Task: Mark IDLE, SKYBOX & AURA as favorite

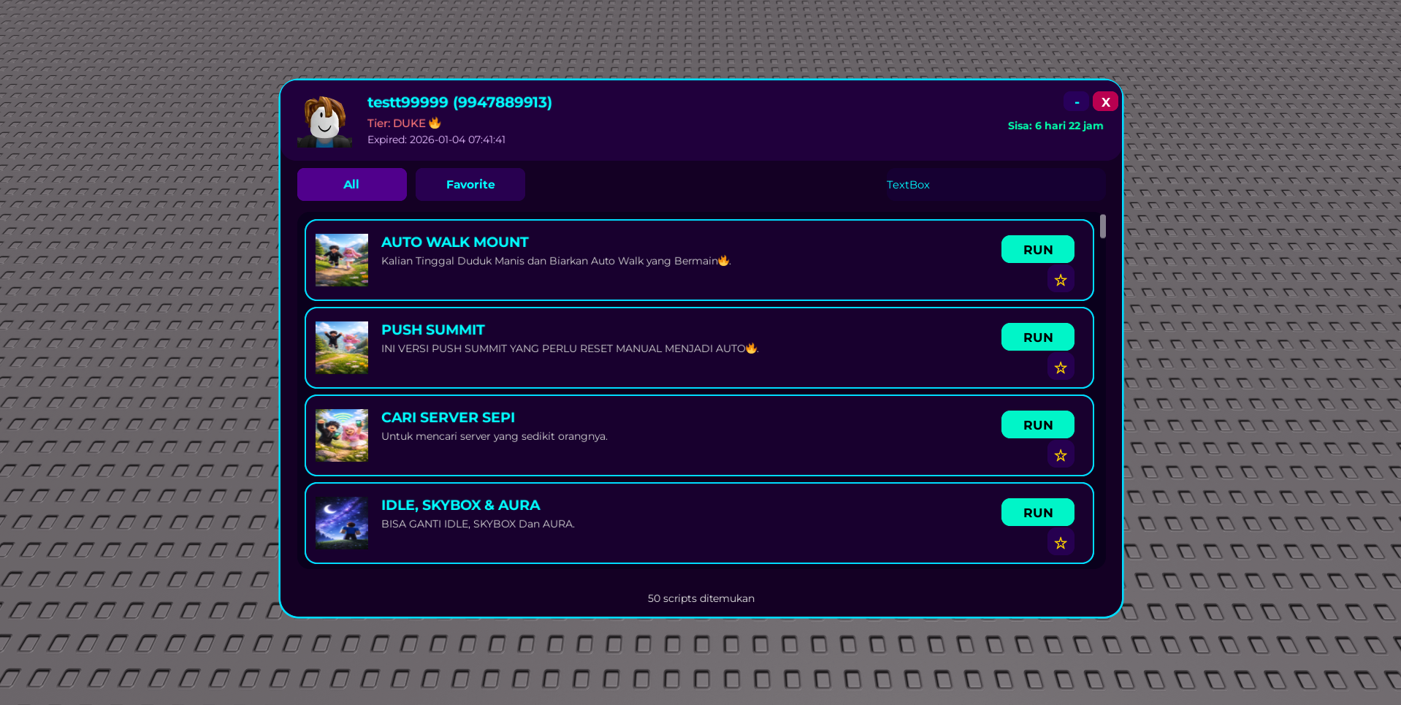Action: point(1061,543)
